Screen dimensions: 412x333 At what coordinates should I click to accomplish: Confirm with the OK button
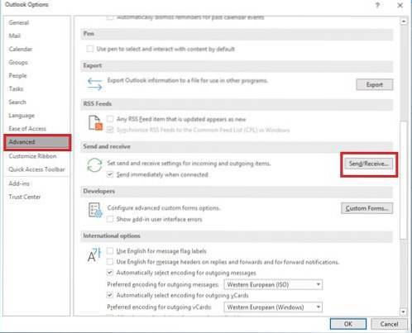[x=348, y=324]
